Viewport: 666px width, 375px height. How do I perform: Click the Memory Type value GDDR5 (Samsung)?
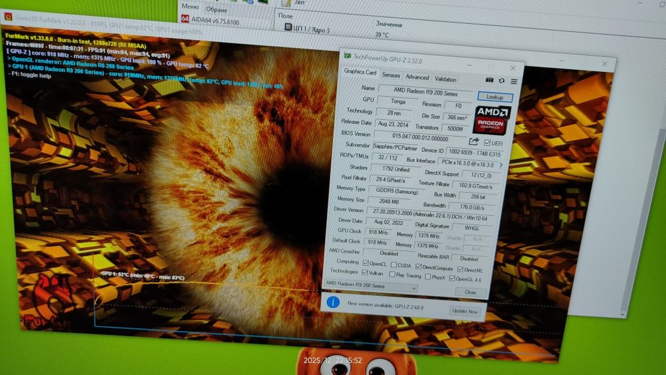[x=397, y=192]
